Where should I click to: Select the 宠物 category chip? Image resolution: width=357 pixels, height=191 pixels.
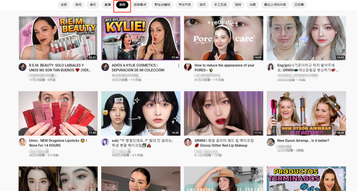coord(238,5)
